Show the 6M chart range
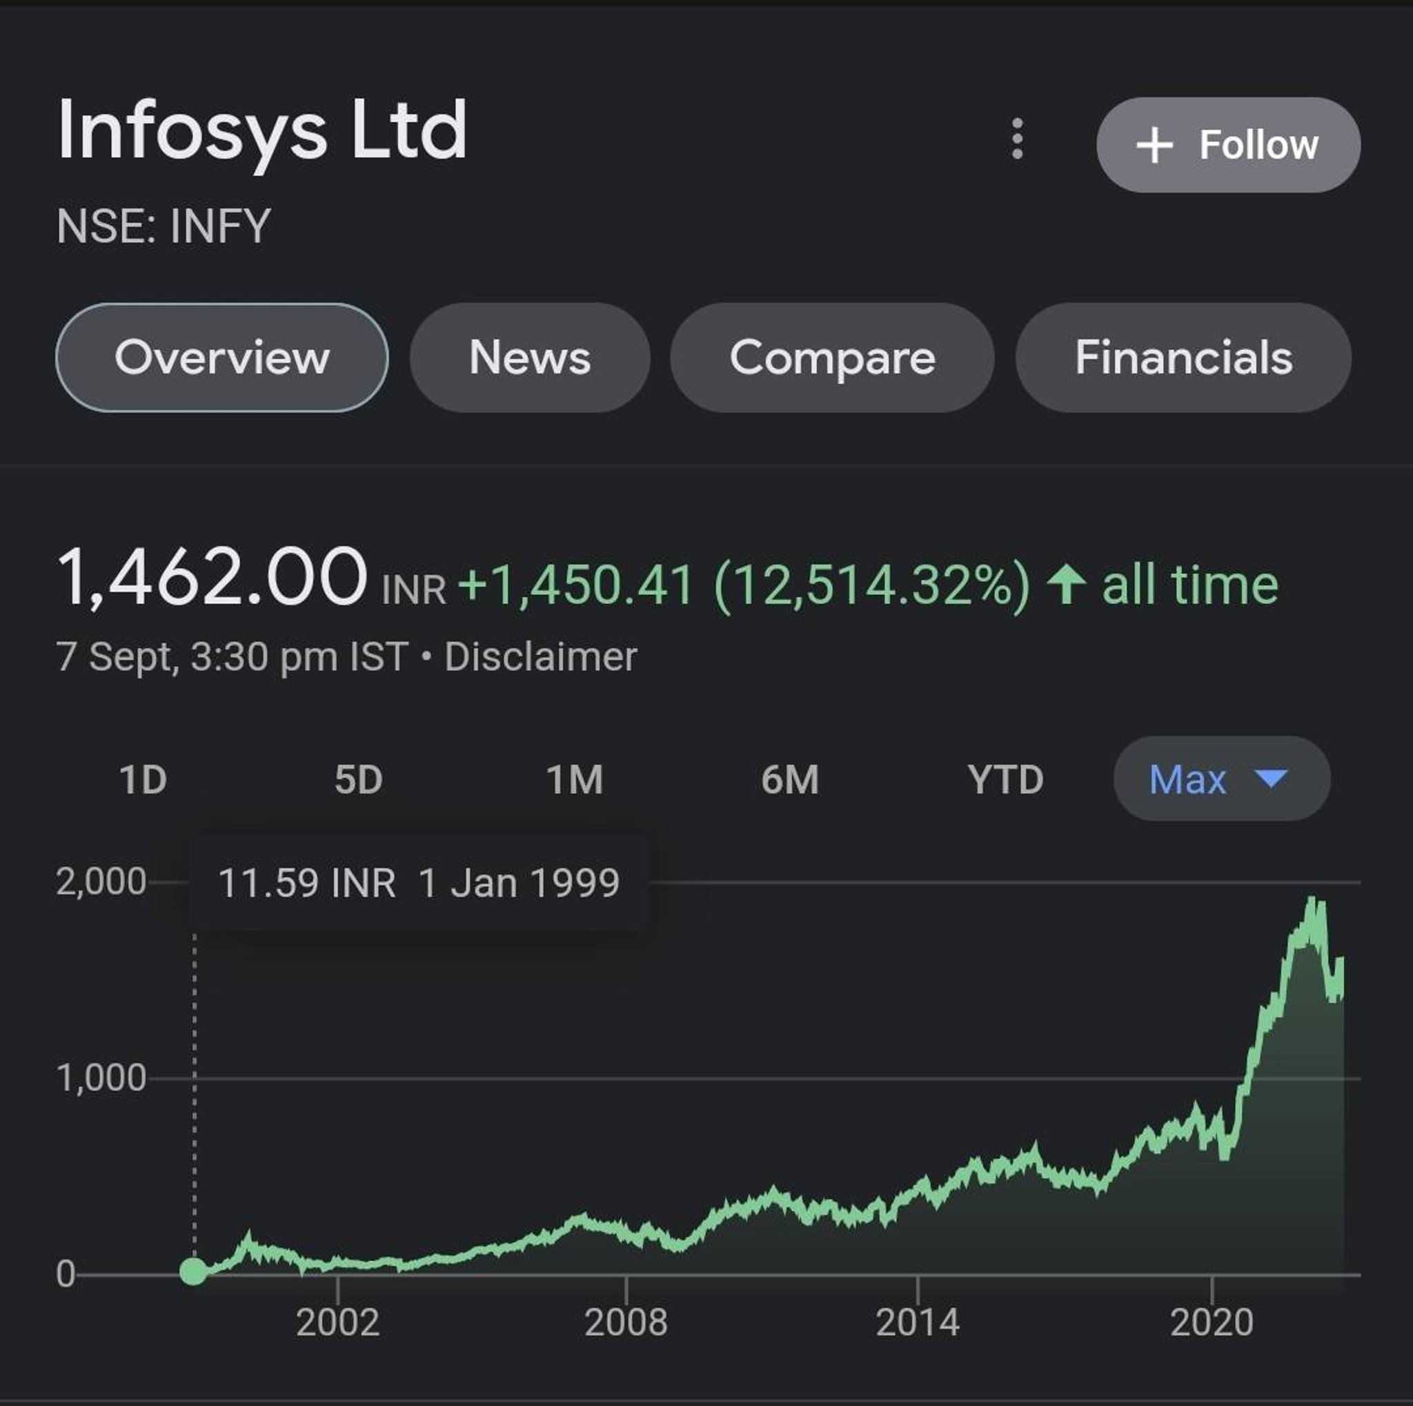The height and width of the screenshot is (1406, 1413). tap(790, 779)
